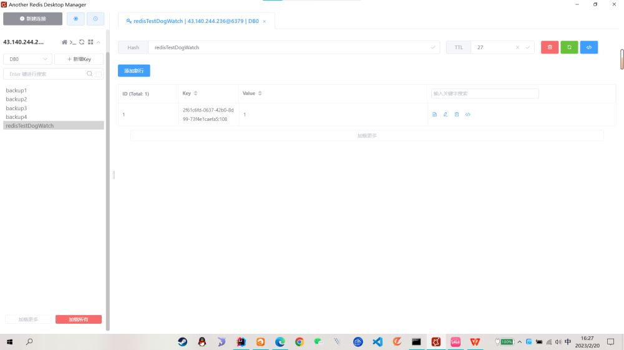
Task: Refresh connection 43.140.244.2 icon
Action: pyautogui.click(x=82, y=42)
